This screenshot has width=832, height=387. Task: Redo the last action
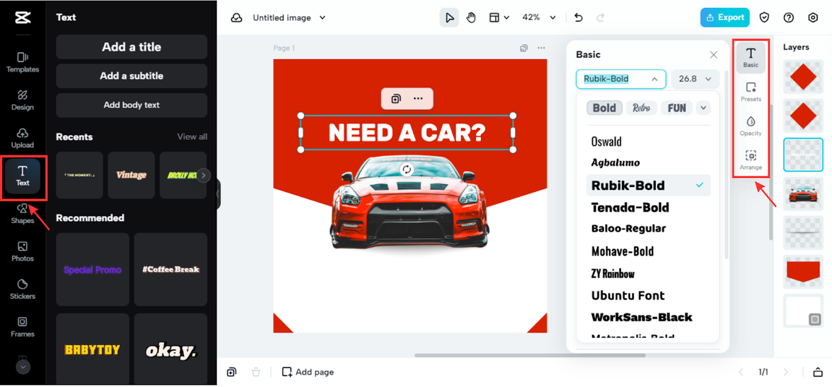click(601, 18)
